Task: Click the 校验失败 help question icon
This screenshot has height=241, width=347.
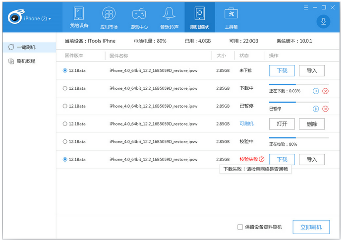Action: 261,159
